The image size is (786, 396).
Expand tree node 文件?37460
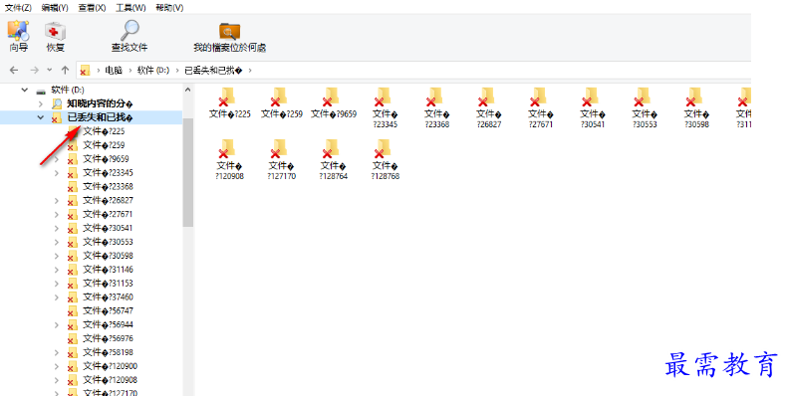coord(57,297)
